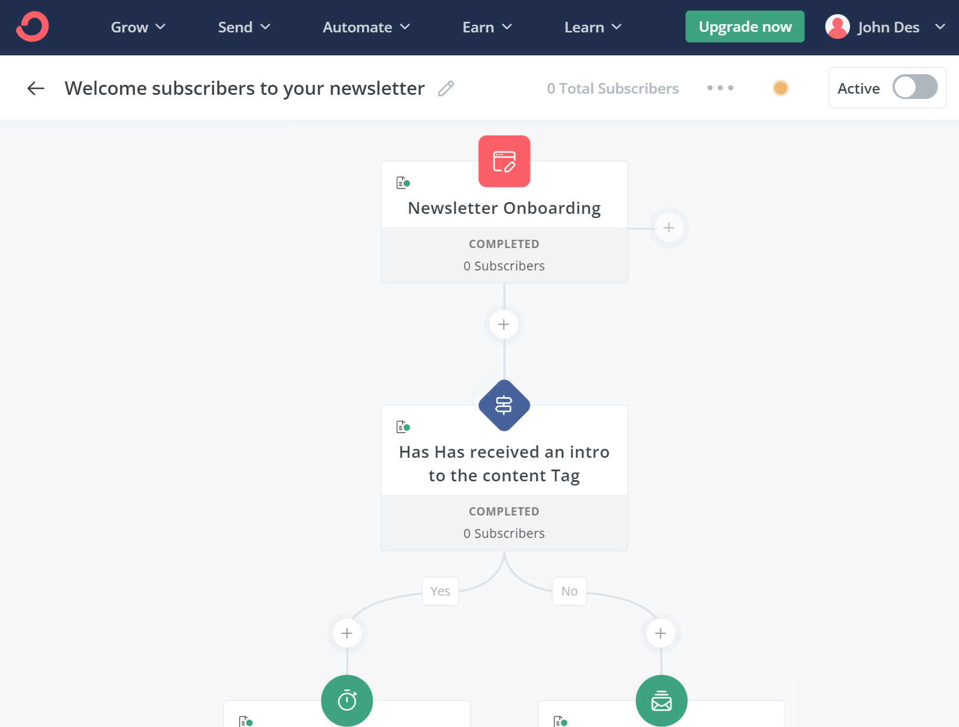Click the blue diamond condition icon
This screenshot has width=959, height=727.
504,405
